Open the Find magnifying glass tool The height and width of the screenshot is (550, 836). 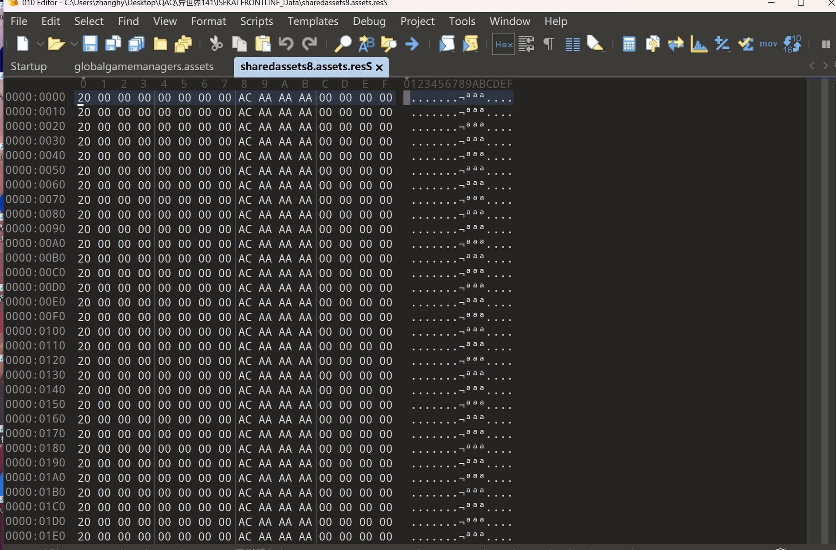(x=343, y=44)
